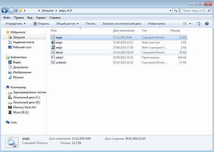Create a folder with Новая папка

tap(156, 24)
